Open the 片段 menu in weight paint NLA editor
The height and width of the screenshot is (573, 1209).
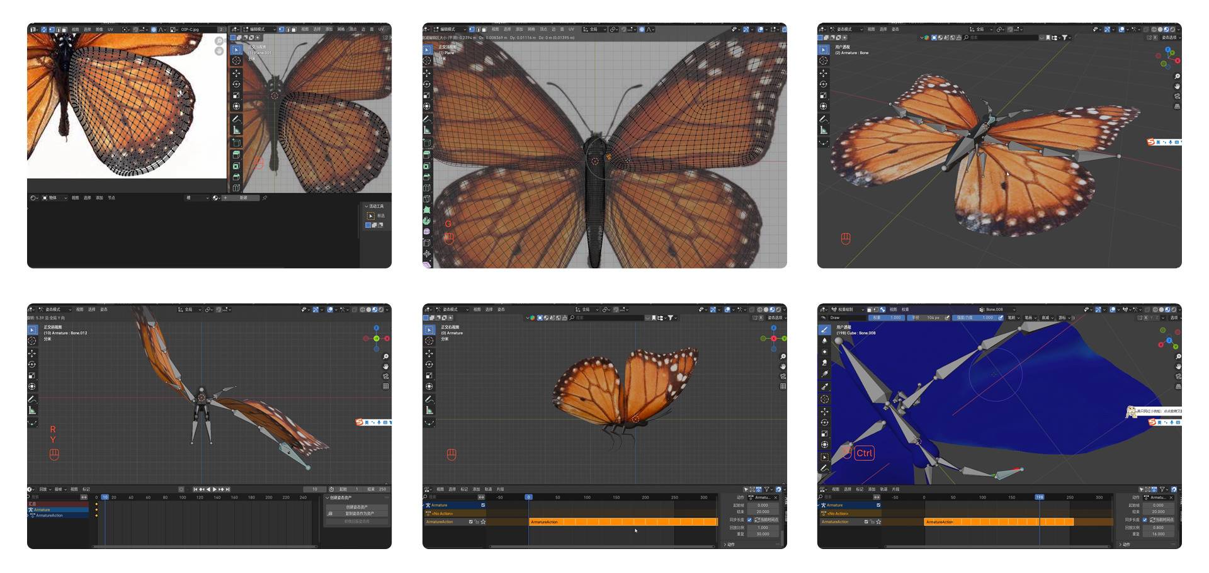pyautogui.click(x=895, y=489)
